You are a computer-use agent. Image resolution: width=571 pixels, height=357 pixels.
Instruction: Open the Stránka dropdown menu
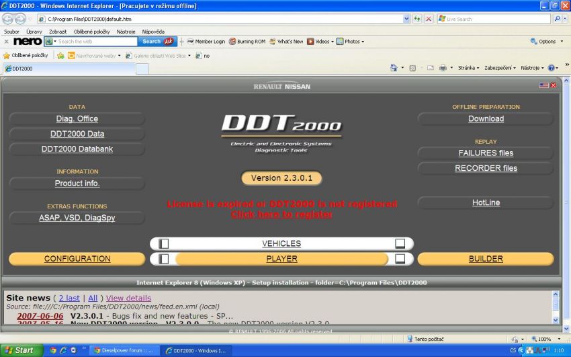click(469, 68)
